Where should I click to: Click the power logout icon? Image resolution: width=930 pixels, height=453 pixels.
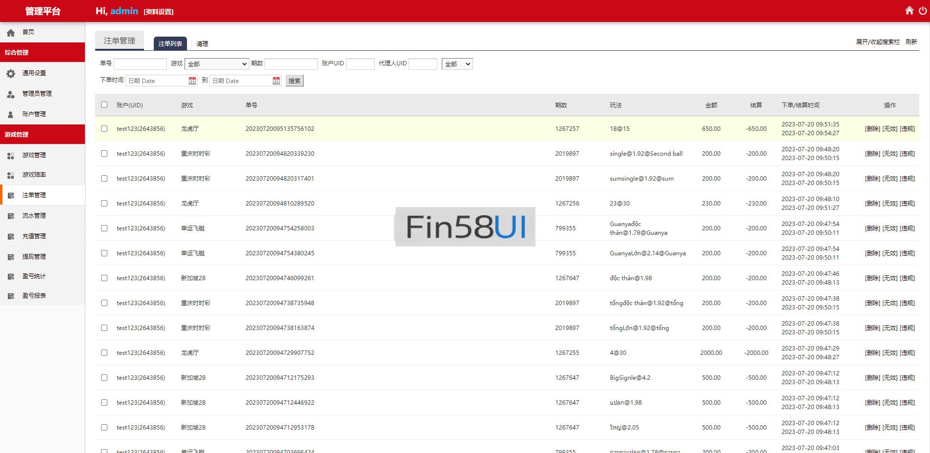click(x=922, y=11)
